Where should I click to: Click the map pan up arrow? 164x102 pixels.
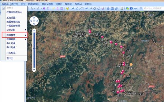point(34,18)
